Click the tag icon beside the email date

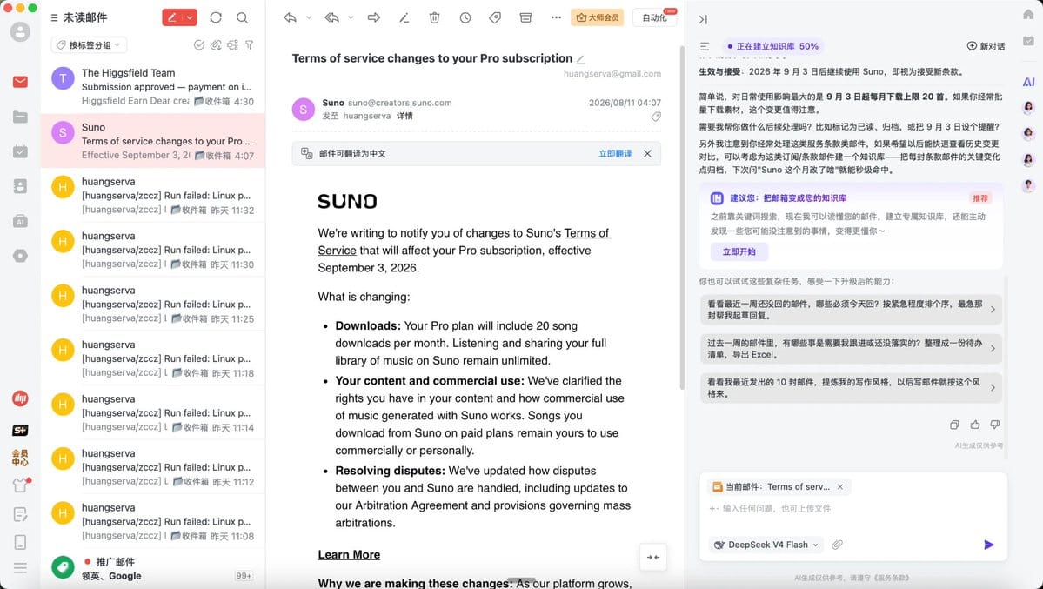pyautogui.click(x=656, y=117)
